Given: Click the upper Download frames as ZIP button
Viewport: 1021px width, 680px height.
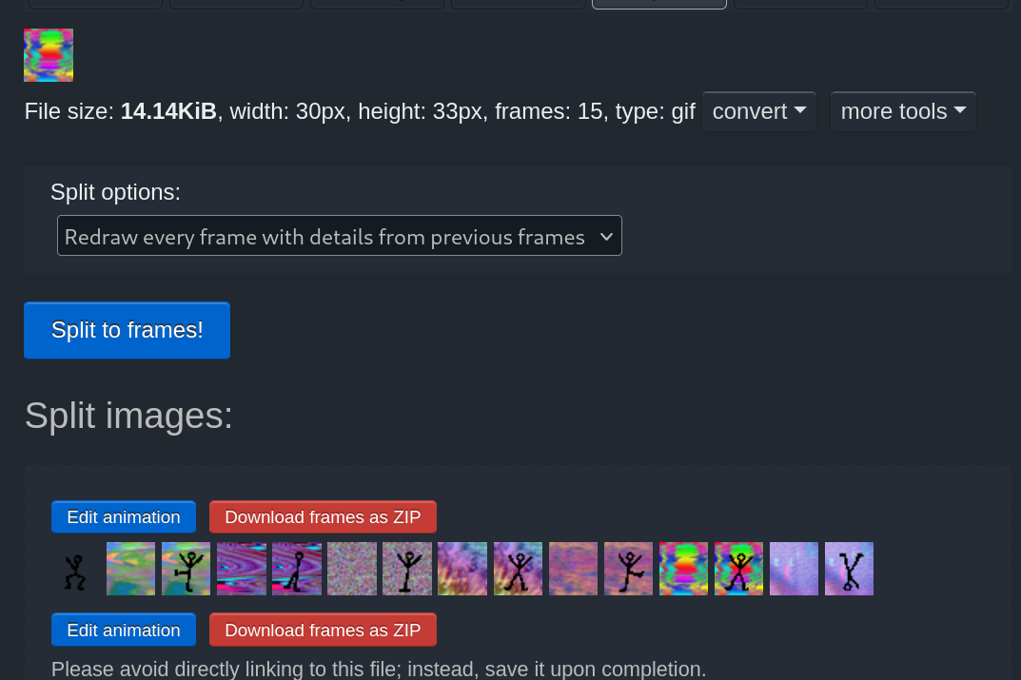Looking at the screenshot, I should (x=323, y=516).
